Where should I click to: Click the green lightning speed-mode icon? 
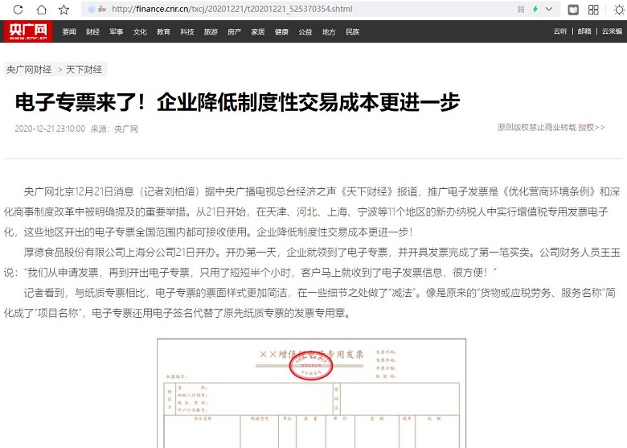tap(535, 10)
